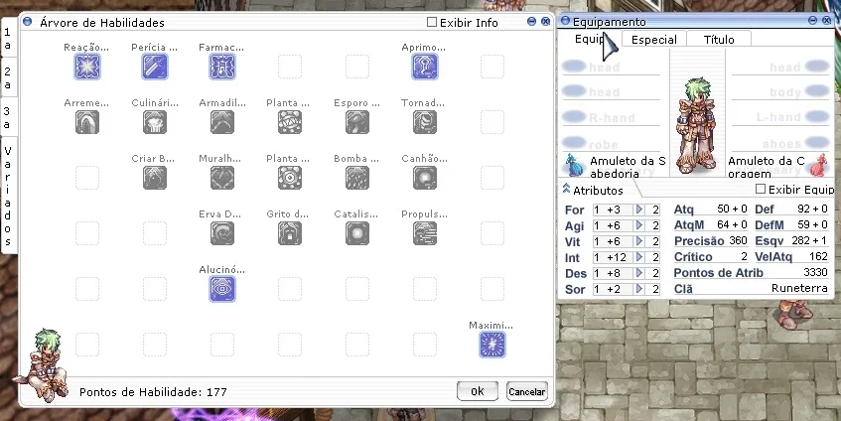Click the Farmac... skill icon

222,68
